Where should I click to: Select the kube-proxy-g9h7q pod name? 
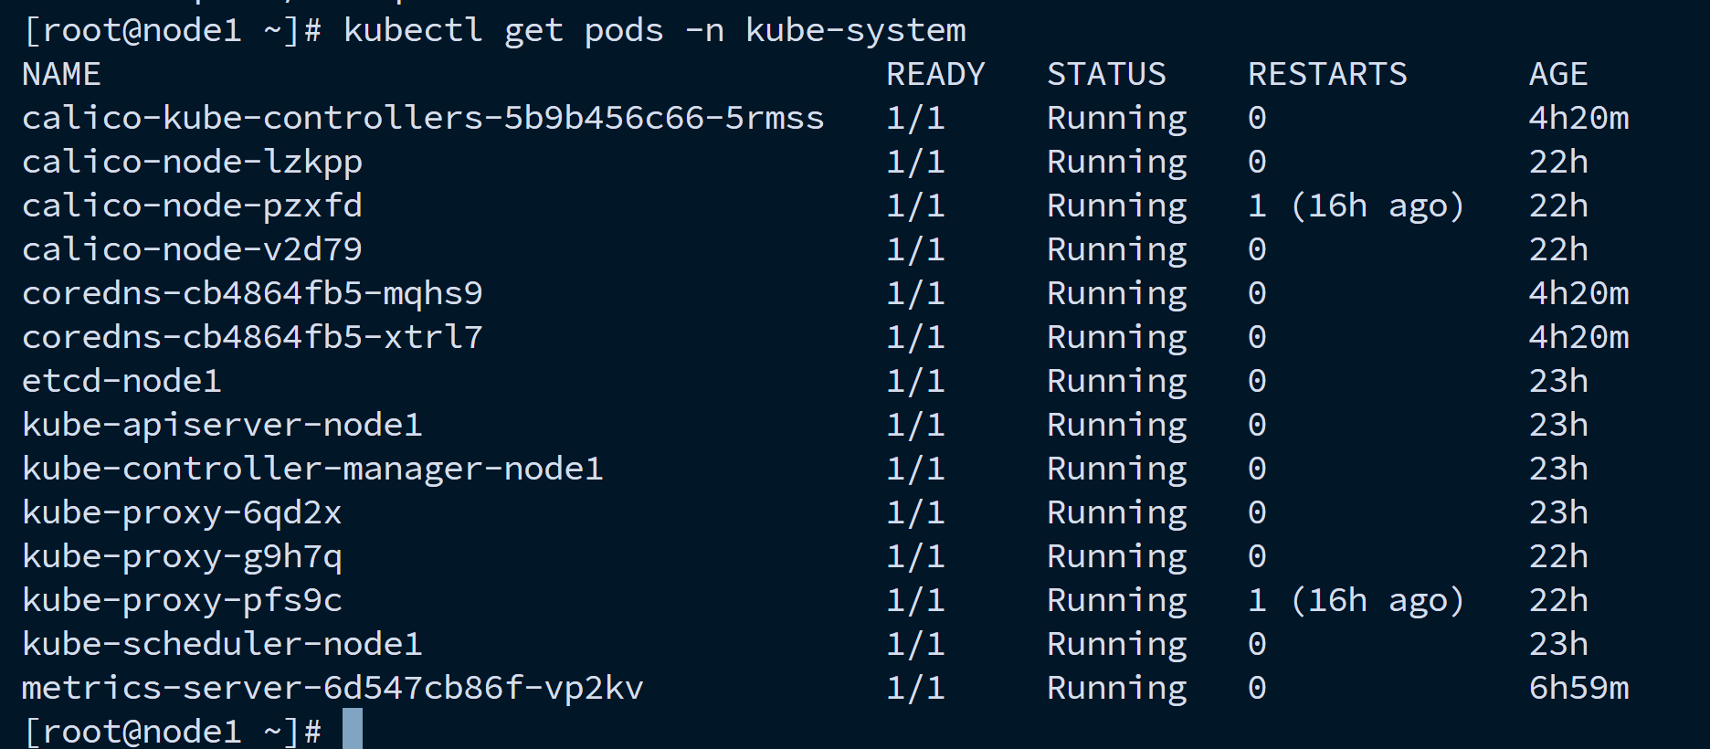[182, 557]
